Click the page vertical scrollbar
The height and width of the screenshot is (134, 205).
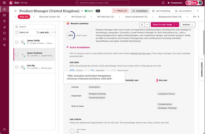tap(204, 42)
